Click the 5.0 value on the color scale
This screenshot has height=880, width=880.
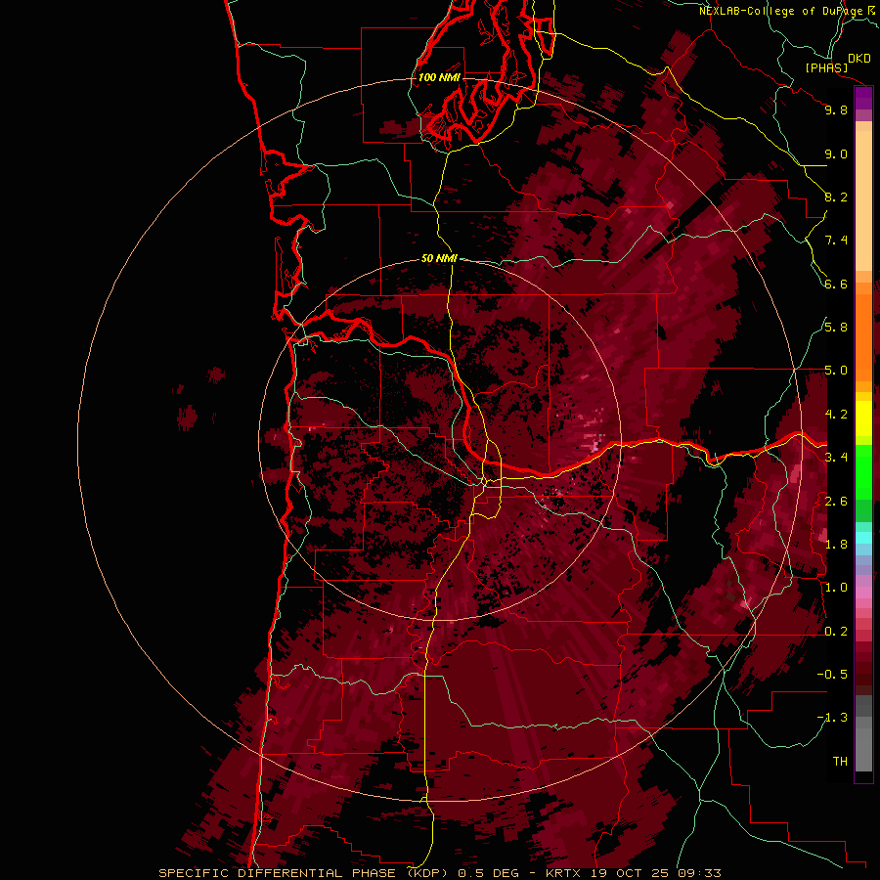pyautogui.click(x=836, y=371)
